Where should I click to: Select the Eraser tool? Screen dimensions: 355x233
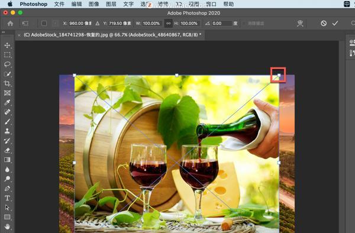(x=7, y=150)
